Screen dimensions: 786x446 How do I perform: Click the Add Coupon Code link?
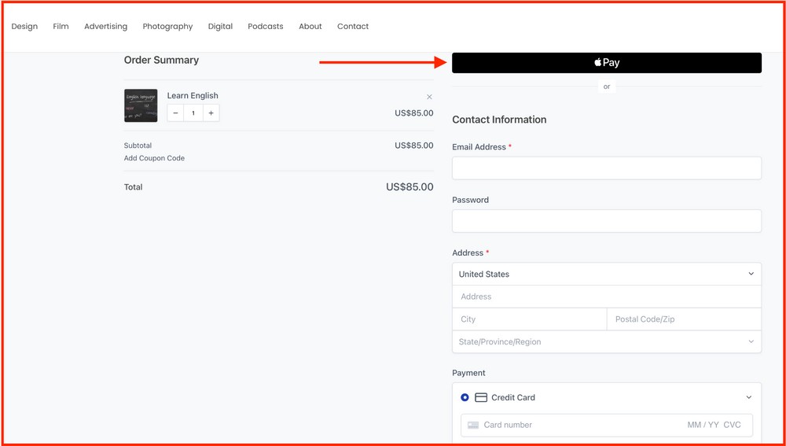click(x=154, y=158)
